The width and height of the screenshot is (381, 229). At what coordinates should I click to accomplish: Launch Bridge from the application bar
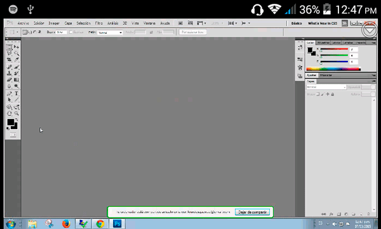pyautogui.click(x=180, y=23)
